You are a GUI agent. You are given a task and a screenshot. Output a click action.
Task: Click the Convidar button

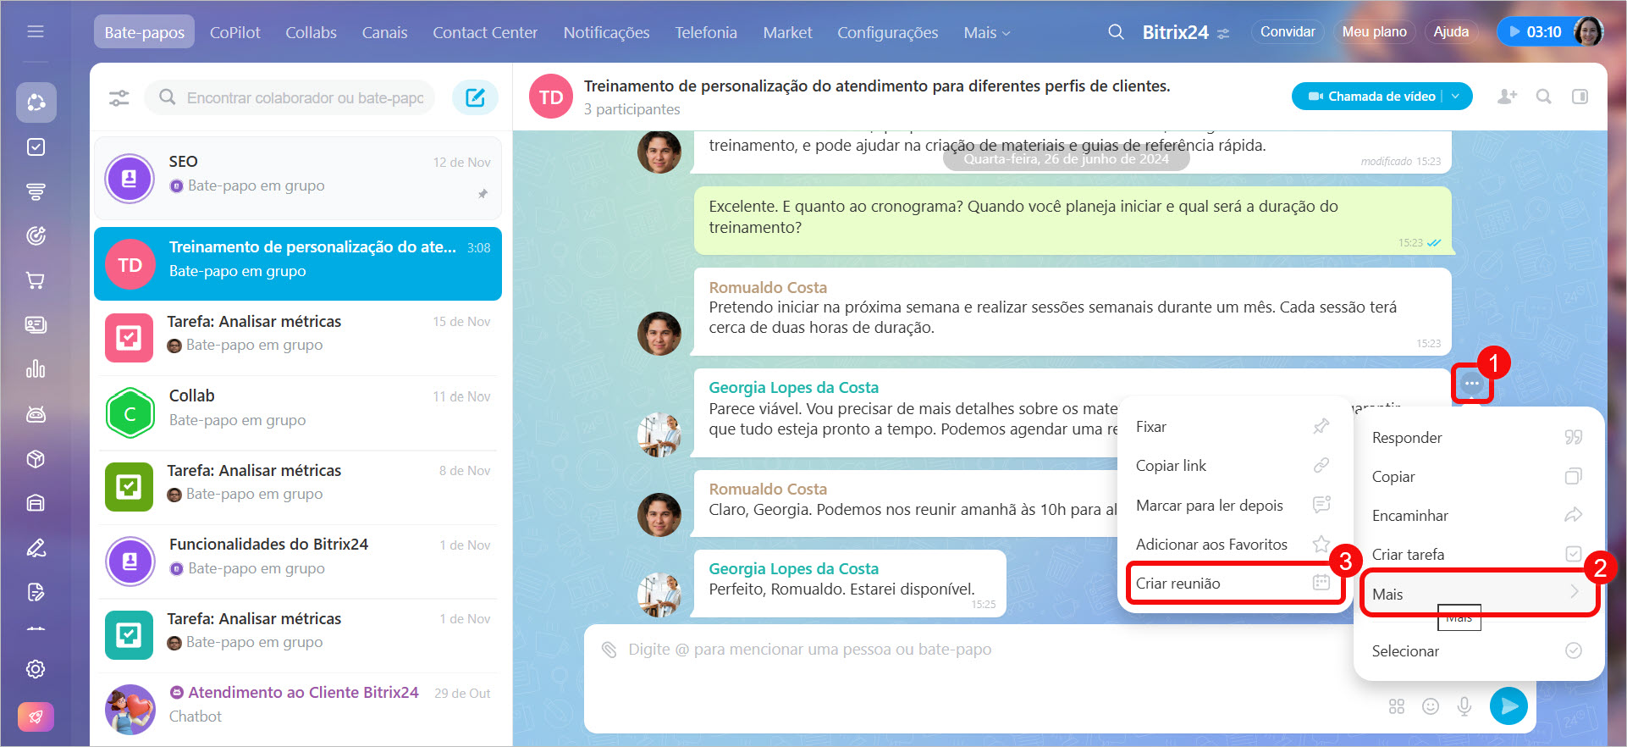(1287, 32)
